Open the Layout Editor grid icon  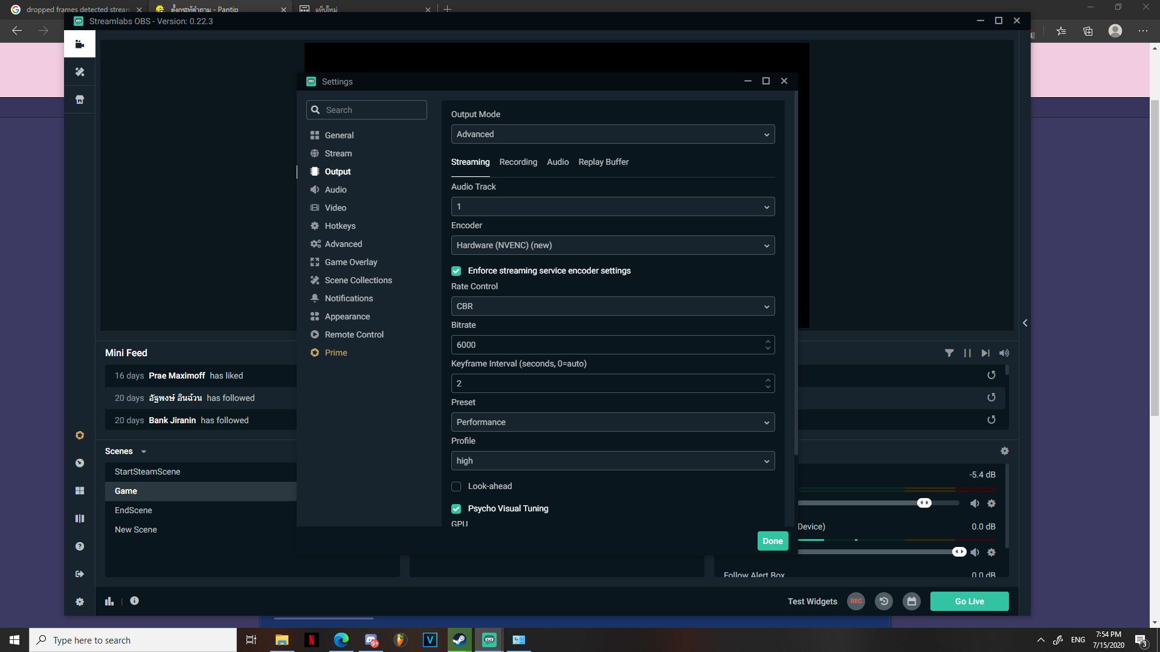[79, 491]
